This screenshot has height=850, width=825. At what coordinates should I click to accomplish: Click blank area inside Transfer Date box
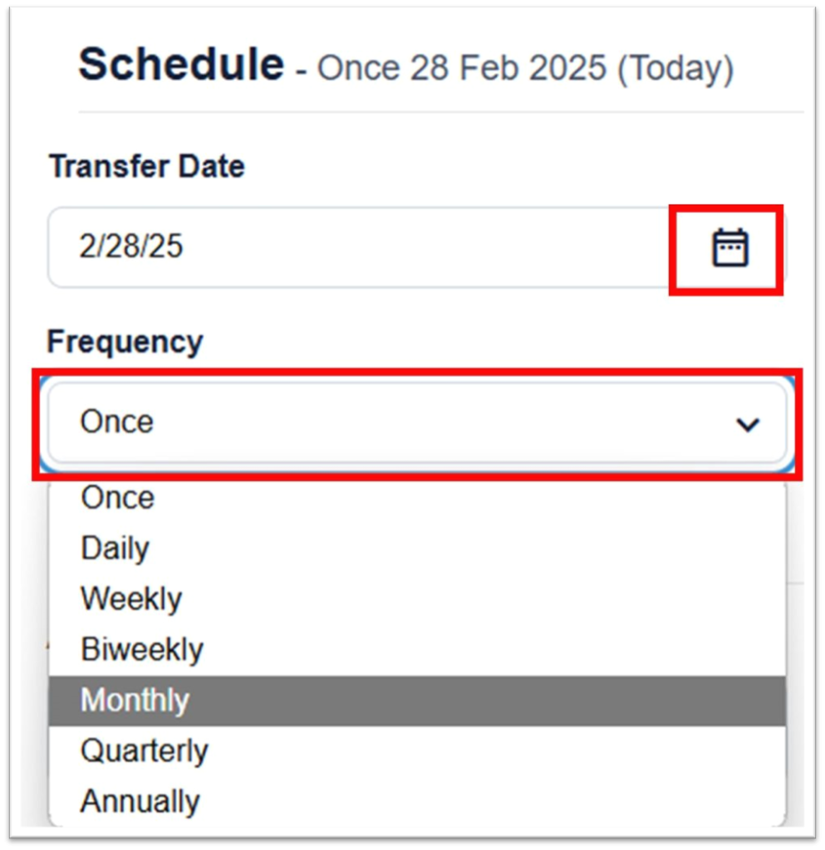point(457,248)
